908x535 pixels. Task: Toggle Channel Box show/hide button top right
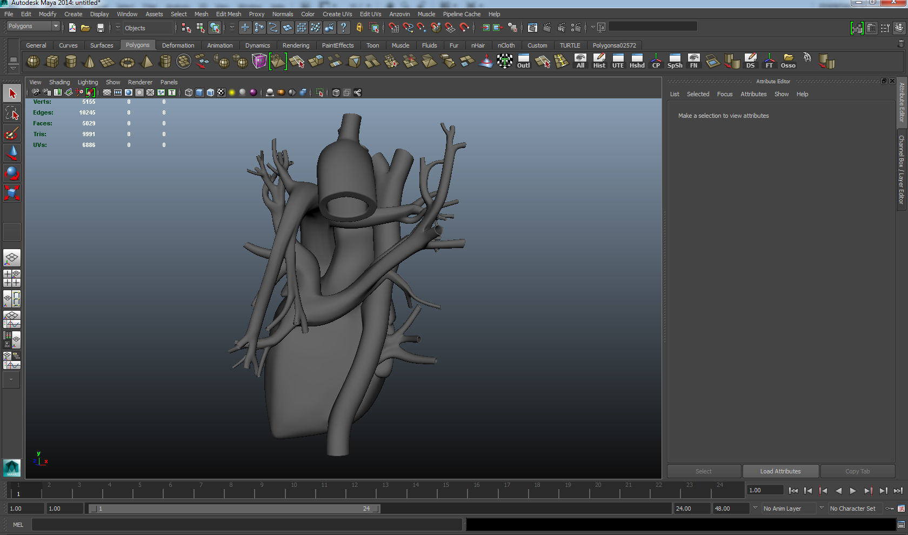[x=899, y=28]
